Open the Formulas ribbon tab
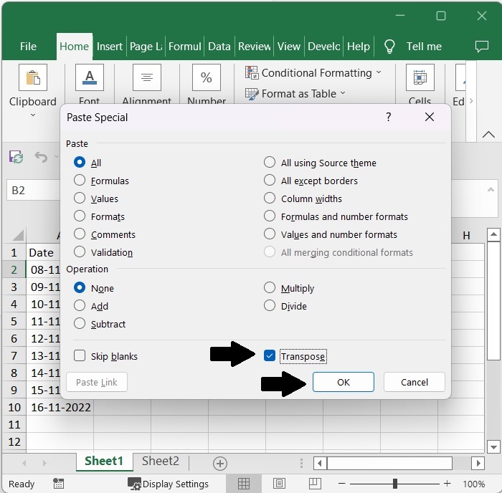This screenshot has height=493, width=502. point(185,47)
